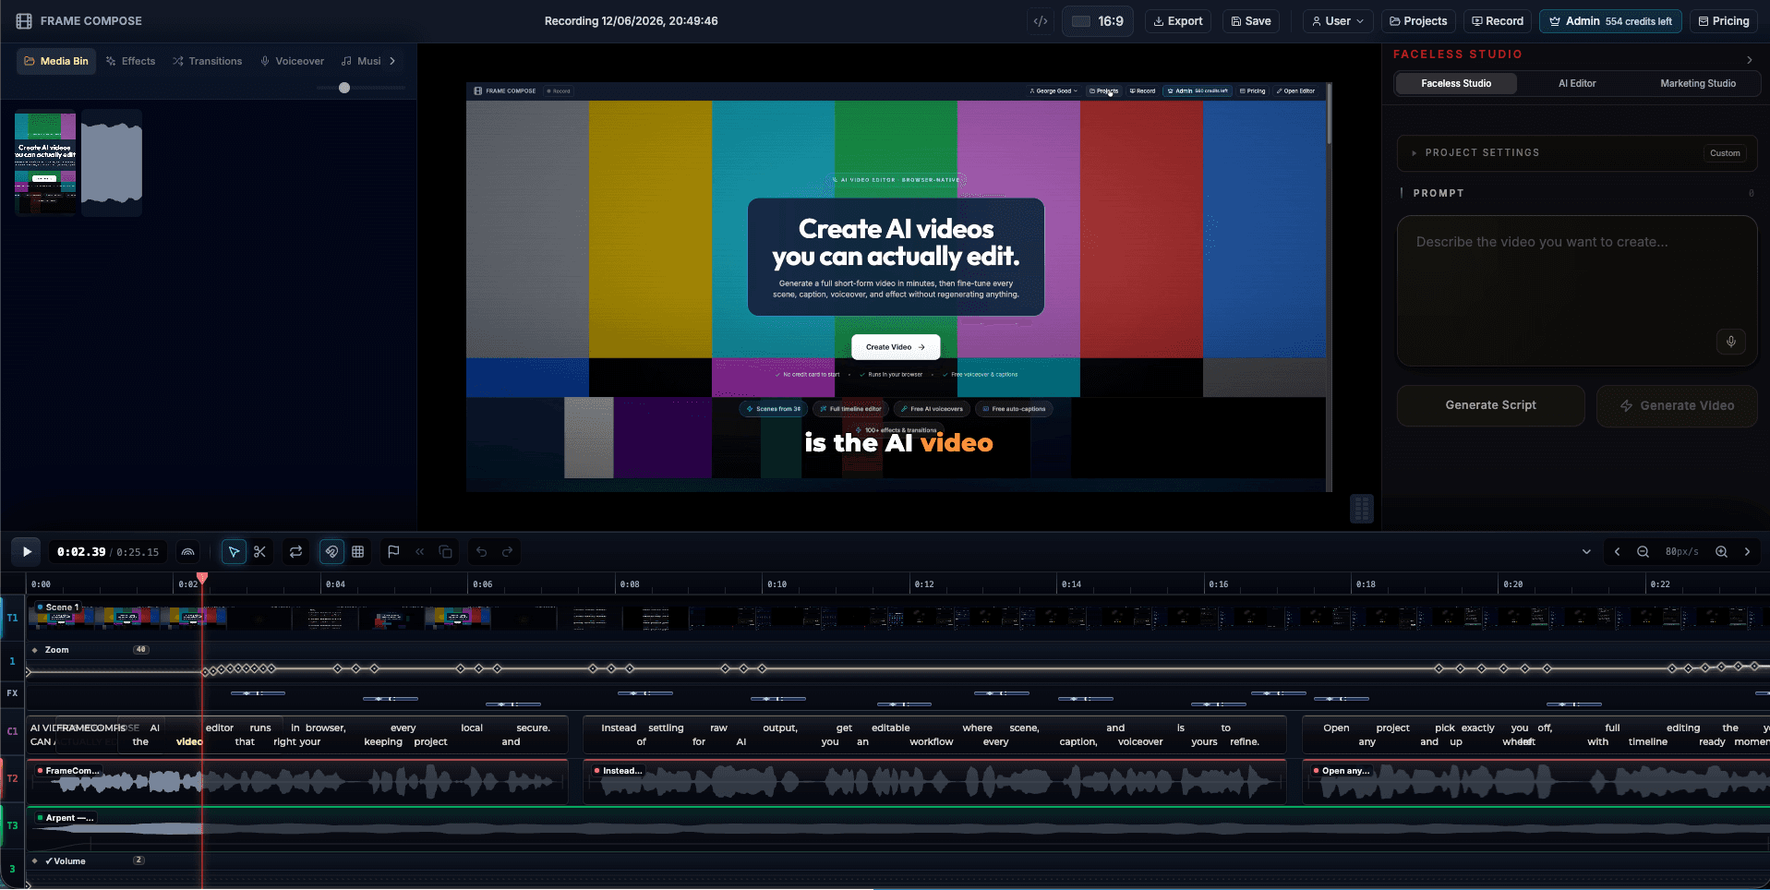This screenshot has height=890, width=1770.
Task: Export the video project
Action: [x=1178, y=21]
